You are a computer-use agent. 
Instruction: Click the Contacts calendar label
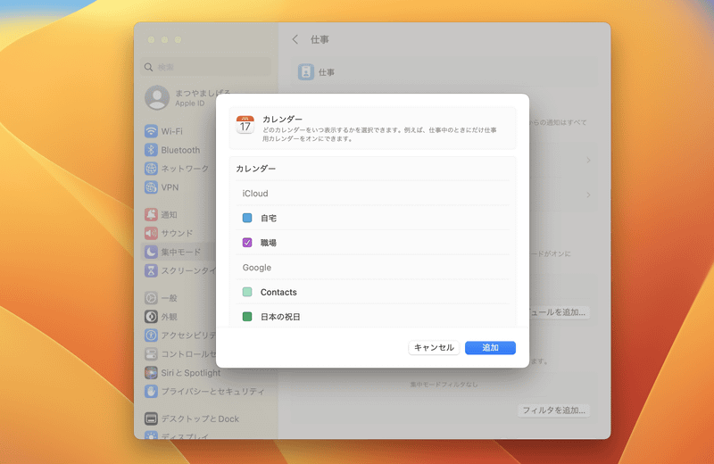[x=278, y=293]
